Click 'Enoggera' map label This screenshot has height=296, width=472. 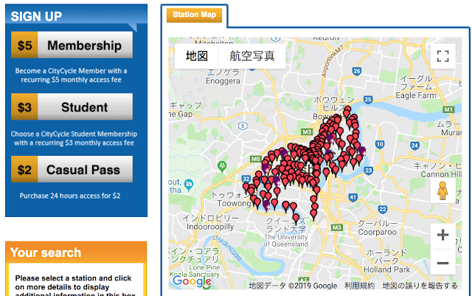223,81
